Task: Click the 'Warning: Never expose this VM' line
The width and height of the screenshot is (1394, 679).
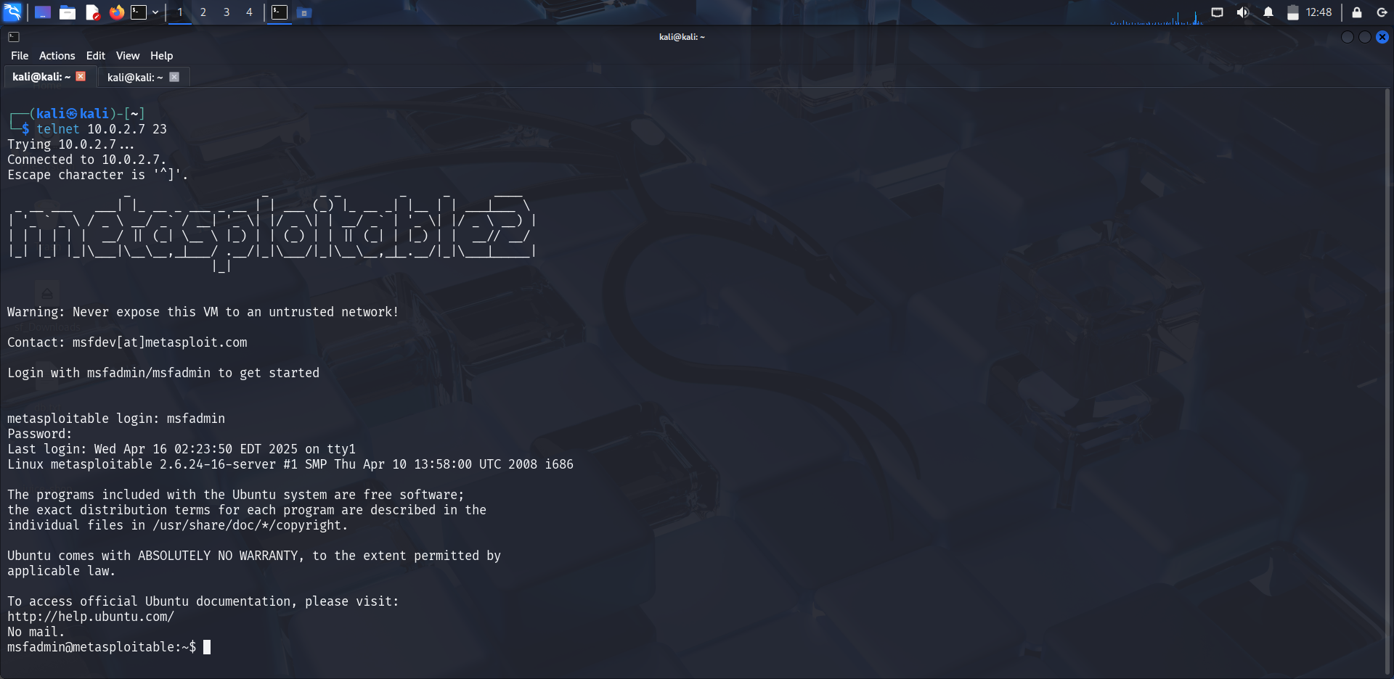Action: click(x=203, y=312)
